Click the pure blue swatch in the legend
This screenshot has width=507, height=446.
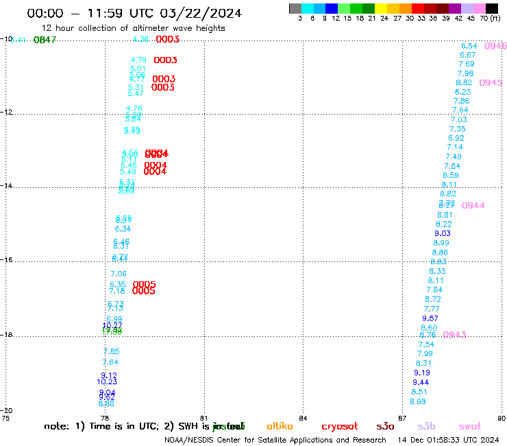pyautogui.click(x=332, y=8)
